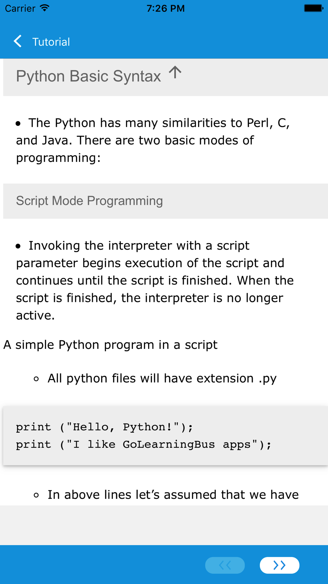
Task: Tap the 7:26 PM clock
Action: coord(166,8)
